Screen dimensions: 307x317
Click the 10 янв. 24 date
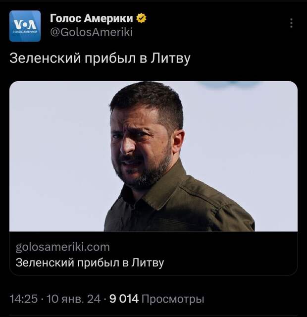(x=74, y=299)
